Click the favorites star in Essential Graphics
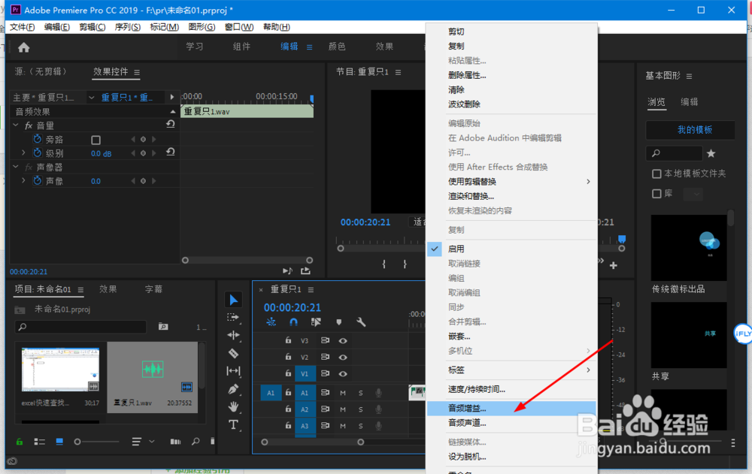 711,153
